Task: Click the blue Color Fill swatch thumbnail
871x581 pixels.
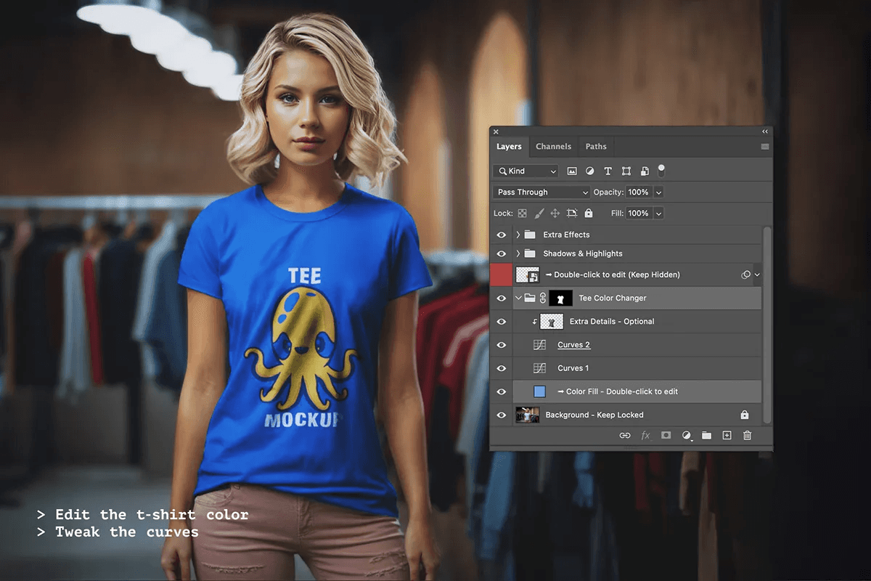Action: tap(539, 391)
